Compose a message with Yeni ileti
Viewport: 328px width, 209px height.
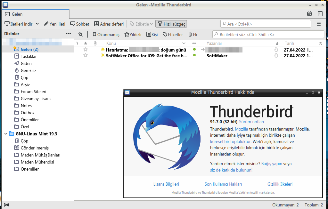(x=54, y=24)
